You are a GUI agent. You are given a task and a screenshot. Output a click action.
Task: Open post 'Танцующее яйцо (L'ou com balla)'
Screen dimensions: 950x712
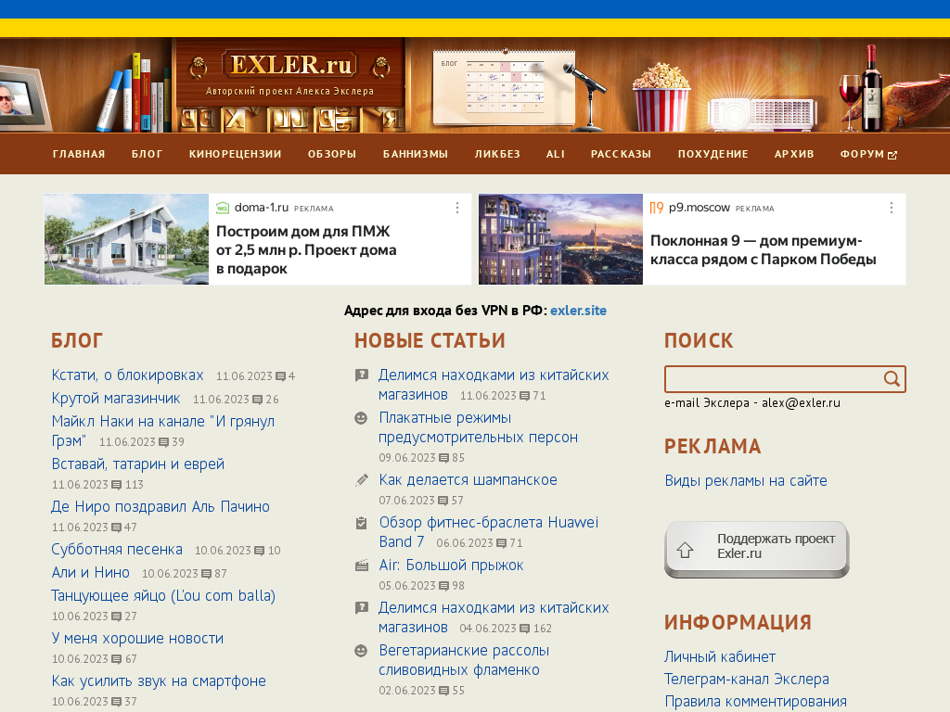pos(163,596)
